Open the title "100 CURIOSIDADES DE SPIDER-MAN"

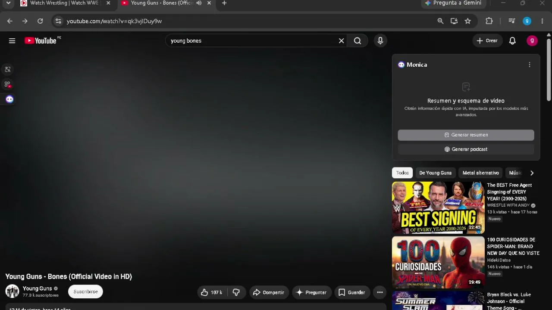513,247
